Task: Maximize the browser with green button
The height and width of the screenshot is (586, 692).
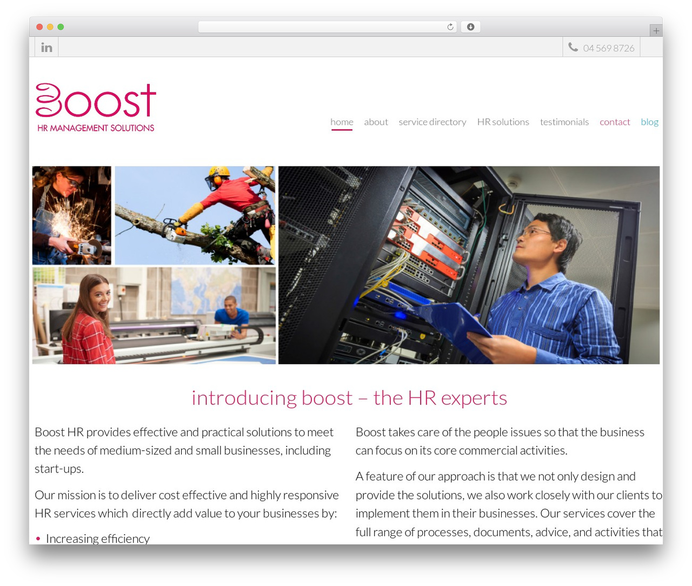Action: click(61, 27)
